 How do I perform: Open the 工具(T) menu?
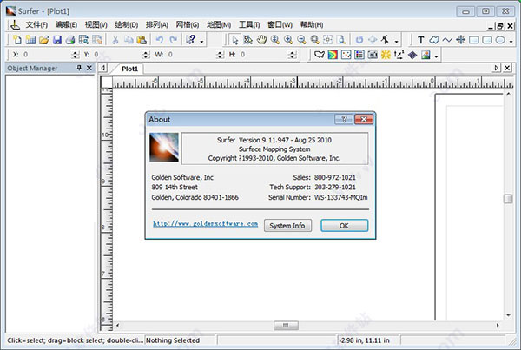pyautogui.click(x=249, y=24)
